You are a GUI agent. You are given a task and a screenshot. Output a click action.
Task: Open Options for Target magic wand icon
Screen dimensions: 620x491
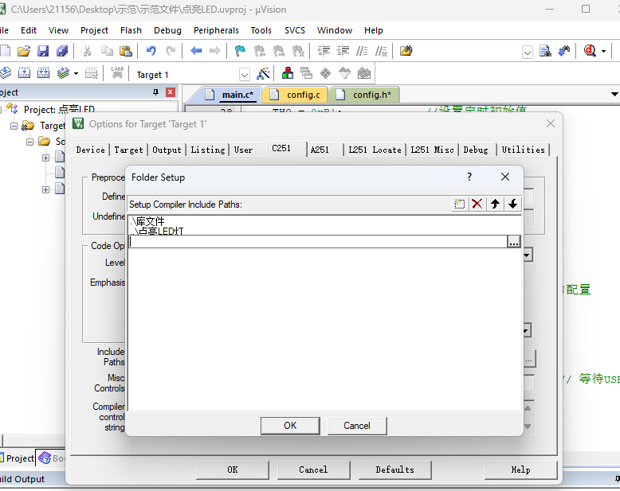tap(264, 74)
